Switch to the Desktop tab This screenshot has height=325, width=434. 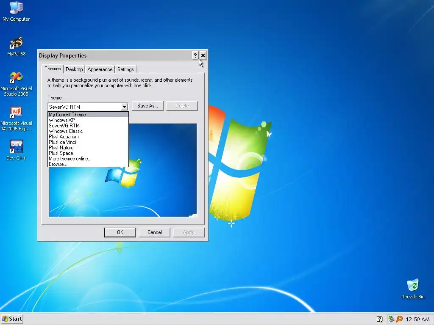point(74,69)
